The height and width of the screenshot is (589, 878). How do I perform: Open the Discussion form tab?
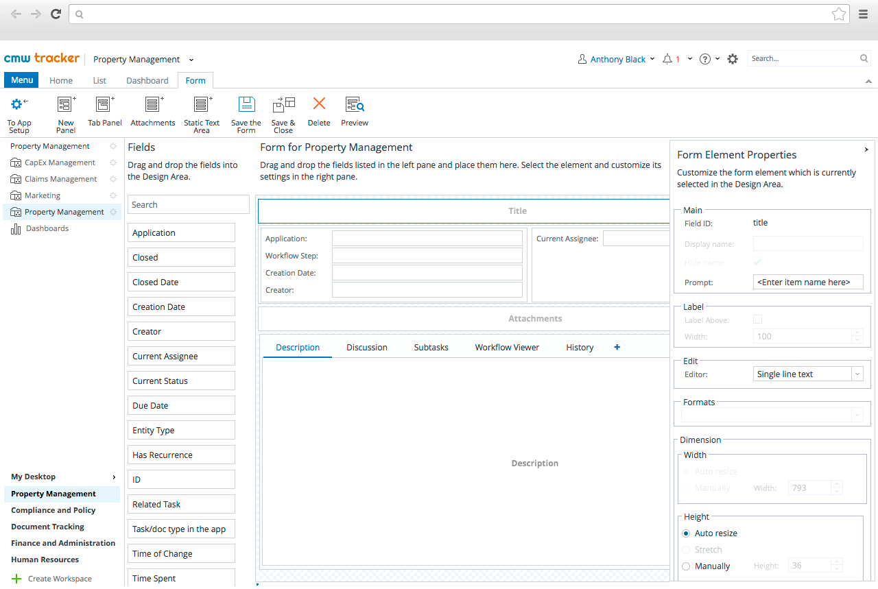coord(367,348)
